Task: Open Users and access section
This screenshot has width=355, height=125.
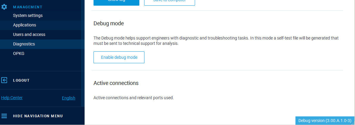Action: [29, 34]
